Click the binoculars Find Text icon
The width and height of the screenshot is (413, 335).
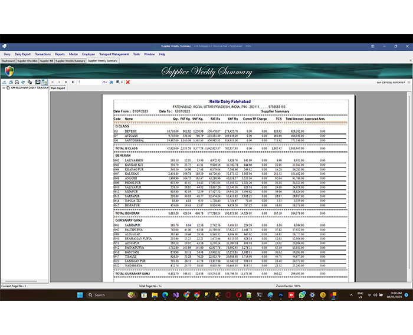click(112, 82)
